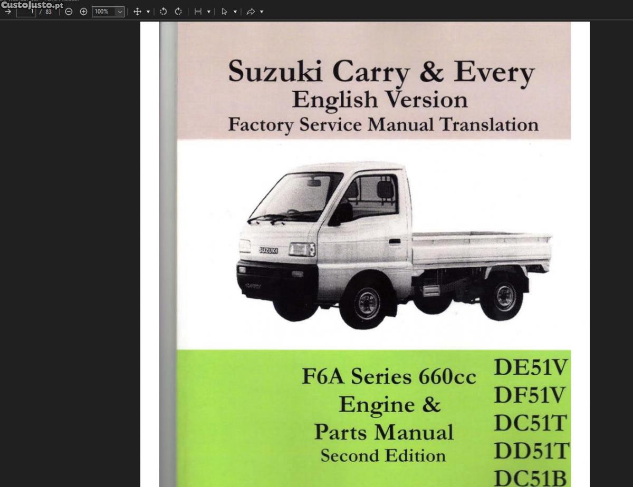
Task: Click the 'Suzuki Carry & Every' title
Action: [381, 72]
